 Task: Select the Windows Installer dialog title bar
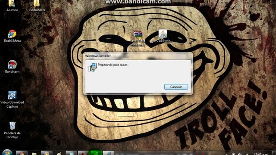(x=138, y=56)
